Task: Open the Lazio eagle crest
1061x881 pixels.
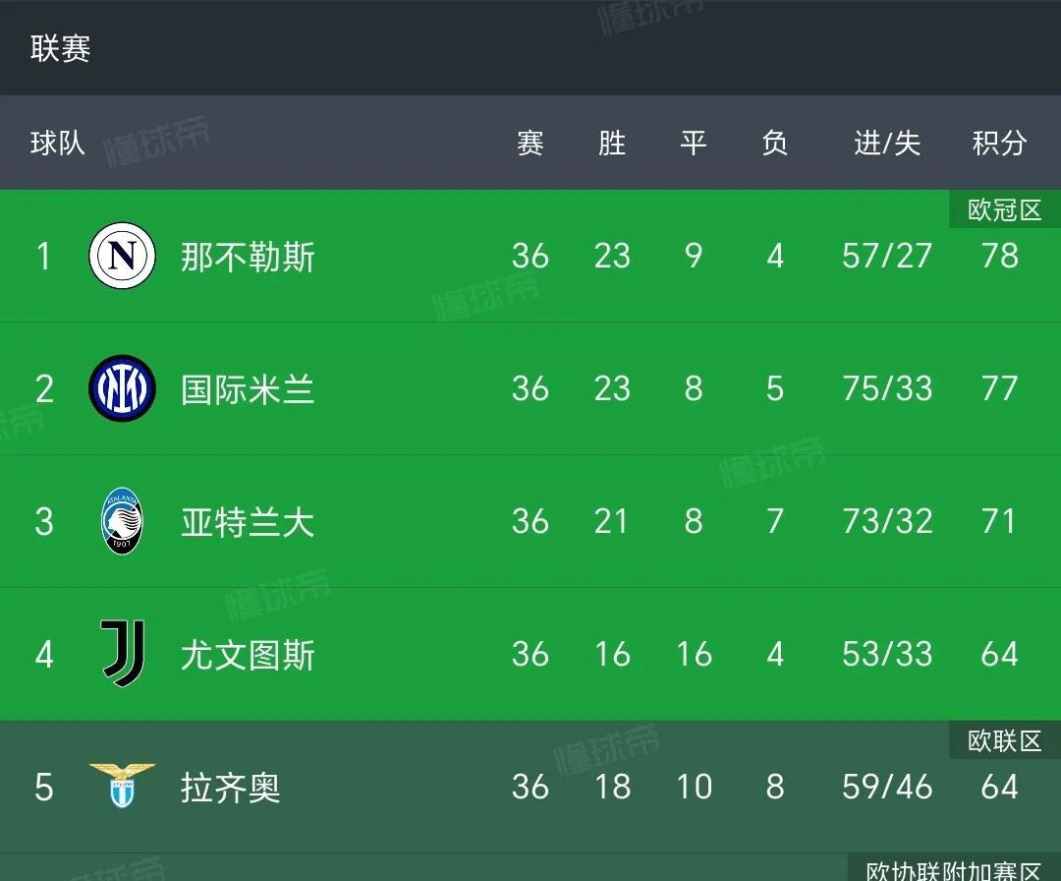Action: [123, 786]
